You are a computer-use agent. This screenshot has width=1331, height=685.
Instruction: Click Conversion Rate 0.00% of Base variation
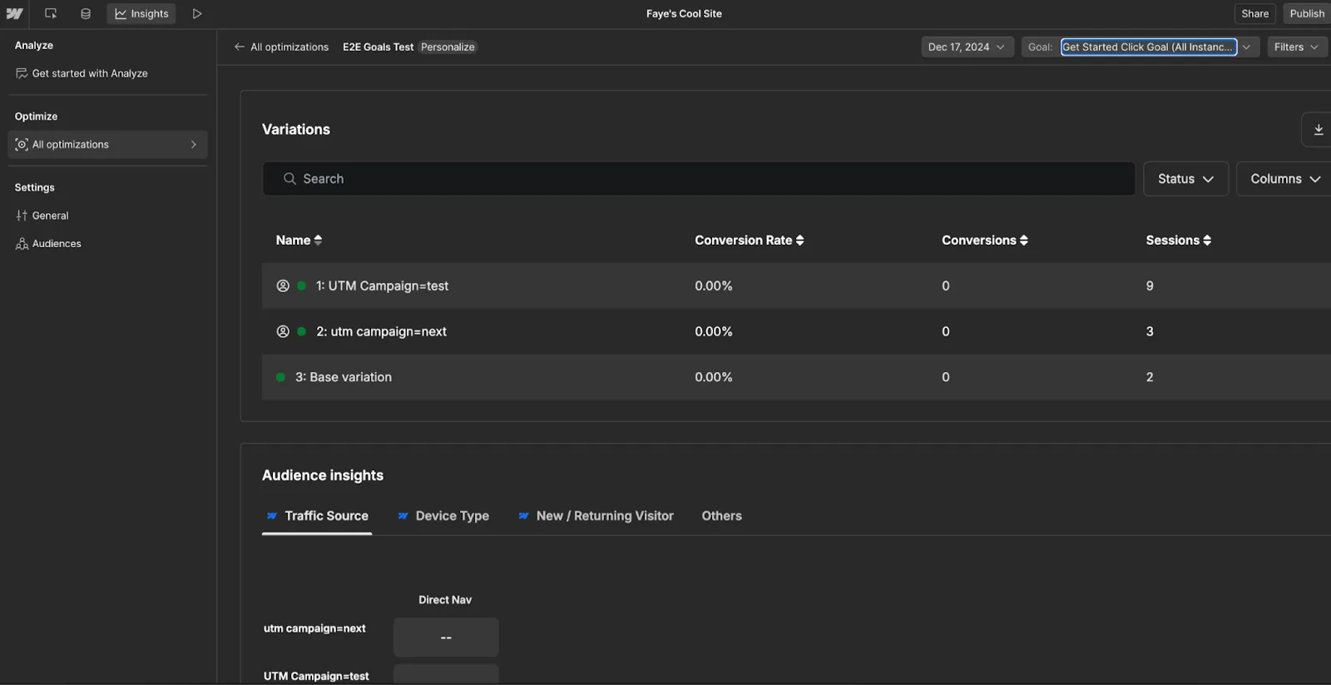(x=714, y=377)
